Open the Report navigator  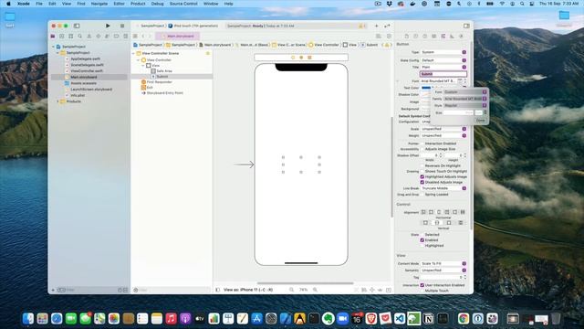126,37
